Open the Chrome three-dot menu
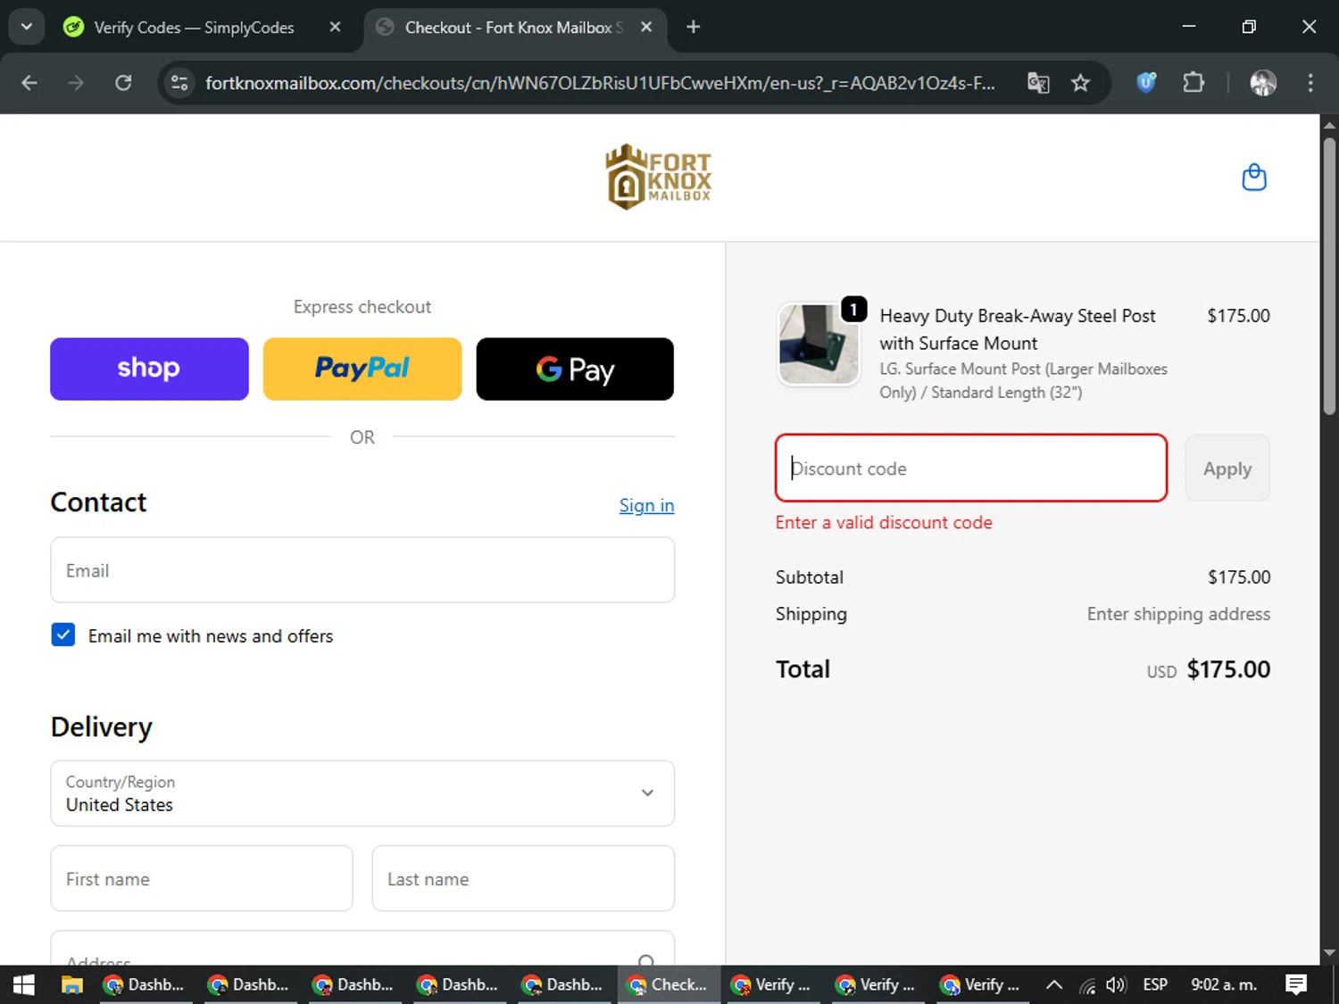The height and width of the screenshot is (1004, 1339). [1310, 83]
